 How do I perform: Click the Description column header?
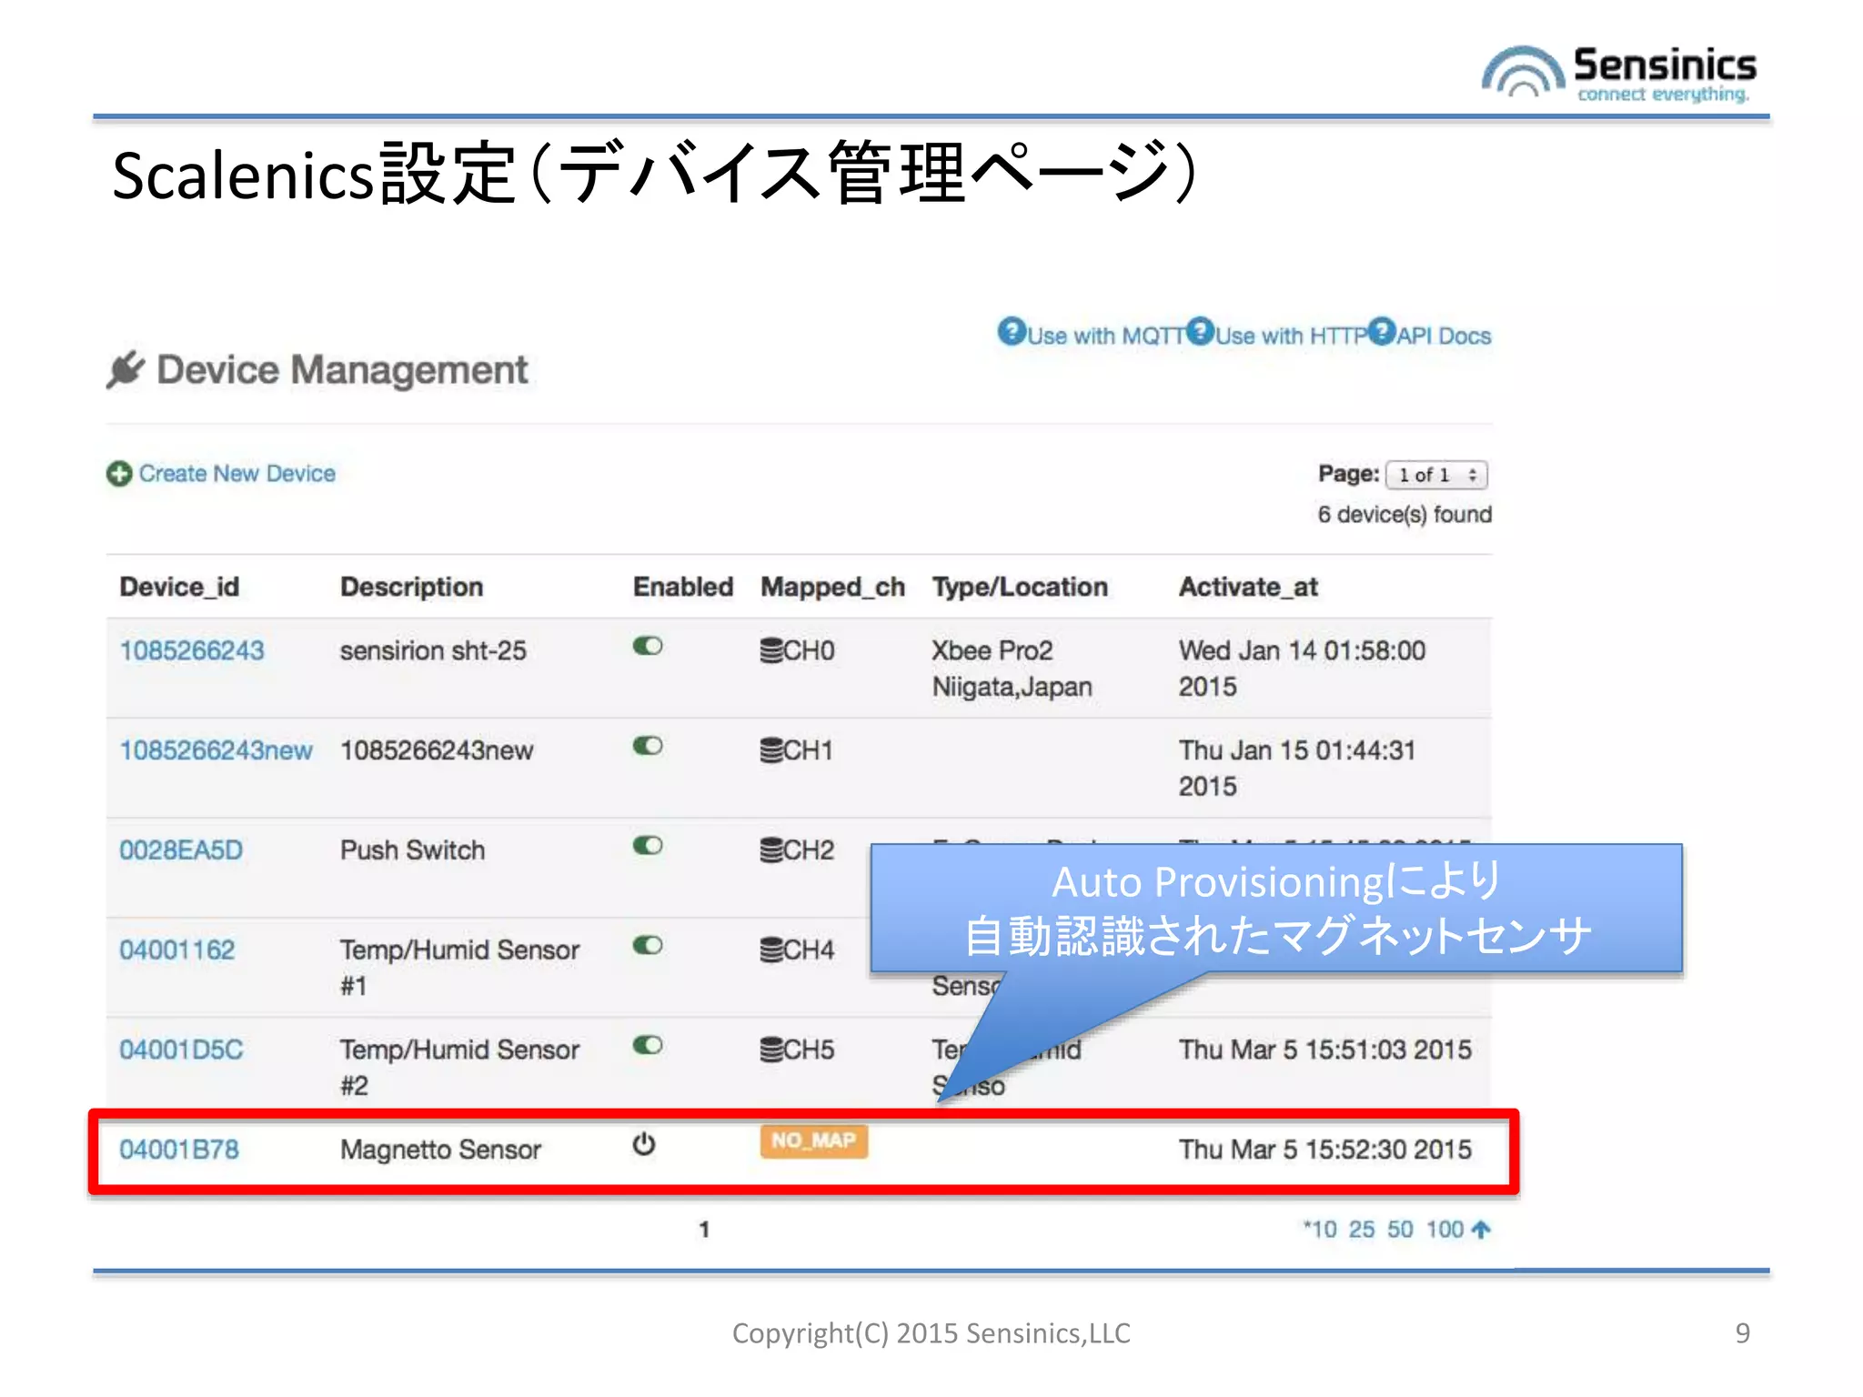pos(411,587)
